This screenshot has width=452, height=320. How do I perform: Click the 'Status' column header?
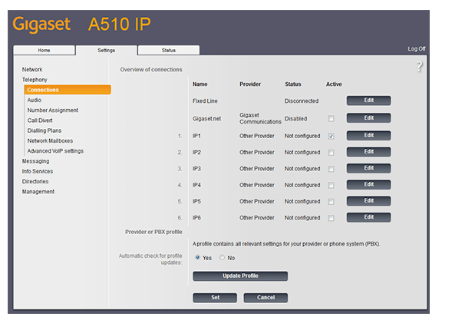pyautogui.click(x=293, y=84)
